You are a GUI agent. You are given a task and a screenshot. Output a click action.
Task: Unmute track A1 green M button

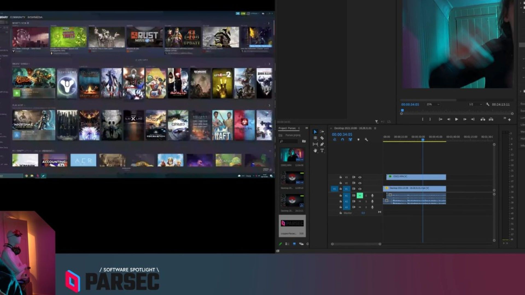(x=360, y=196)
